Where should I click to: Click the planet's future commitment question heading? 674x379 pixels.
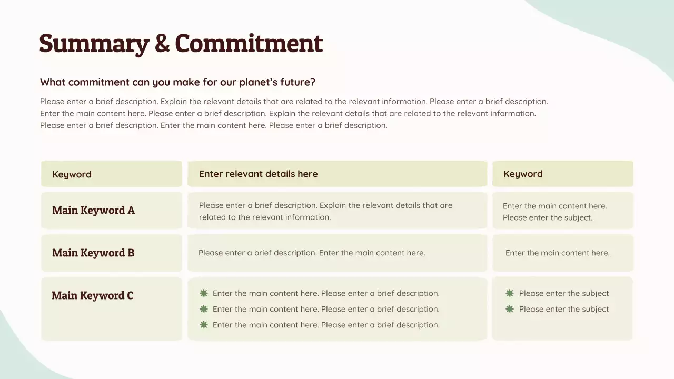coord(177,82)
